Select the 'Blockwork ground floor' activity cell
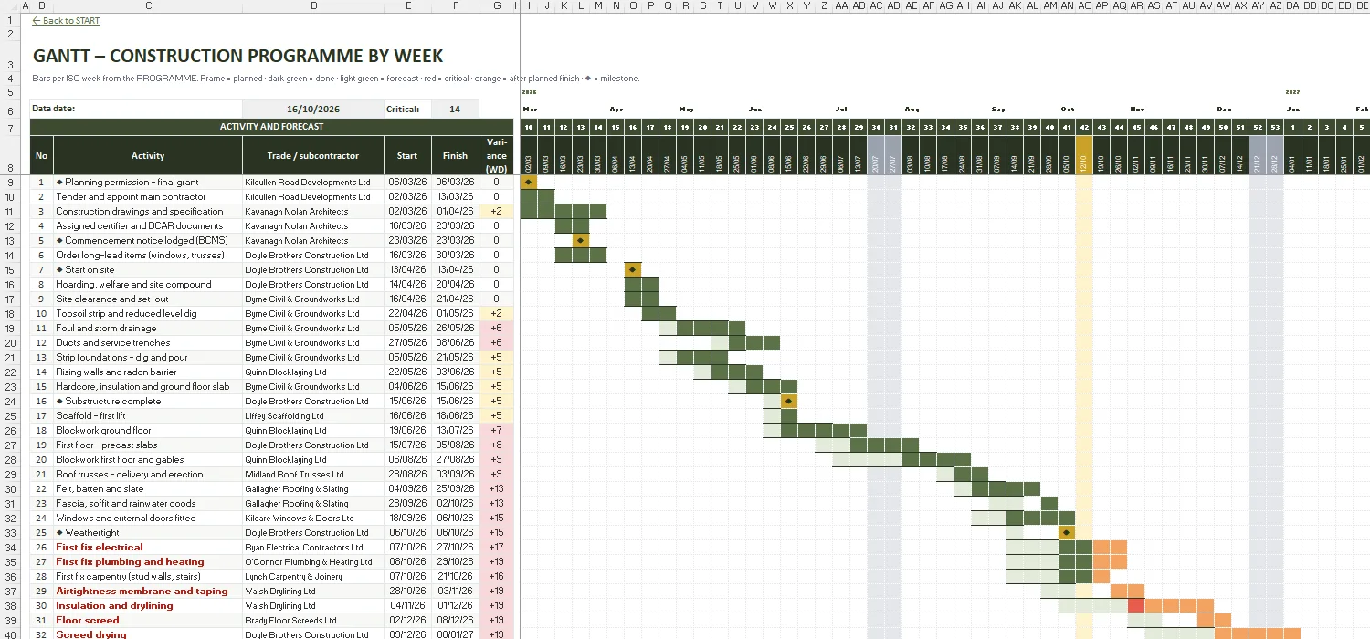Viewport: 1370px width, 639px height. coord(148,430)
